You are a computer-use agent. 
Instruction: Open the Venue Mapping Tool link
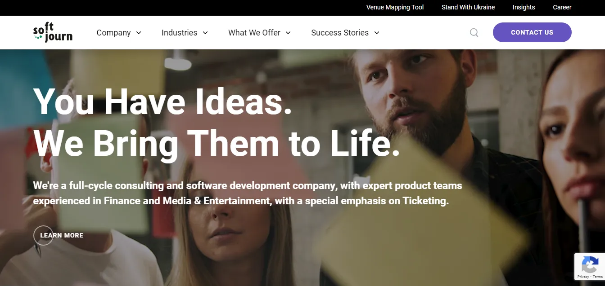point(395,7)
